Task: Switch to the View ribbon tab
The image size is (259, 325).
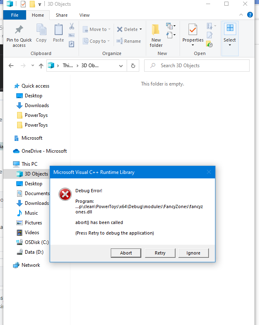Action: [x=84, y=15]
